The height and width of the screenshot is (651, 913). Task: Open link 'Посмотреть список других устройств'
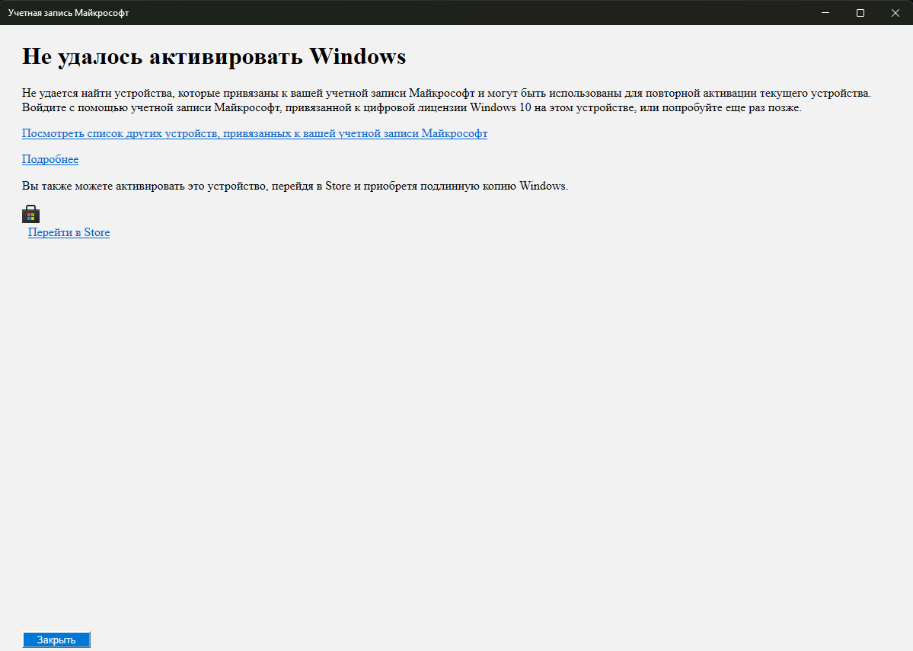pyautogui.click(x=254, y=133)
